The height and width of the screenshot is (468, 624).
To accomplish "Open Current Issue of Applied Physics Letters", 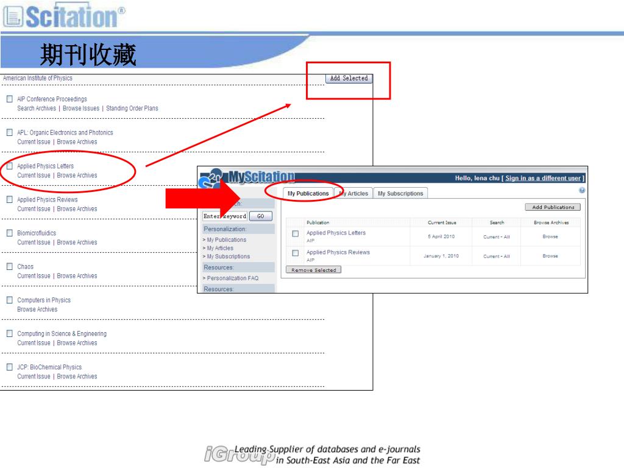I will tap(34, 175).
